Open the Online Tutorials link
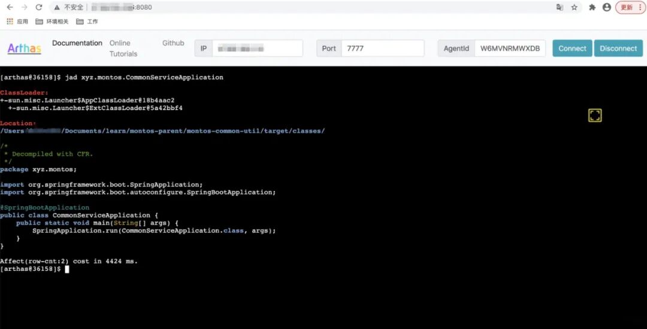This screenshot has height=329, width=647. (x=123, y=48)
